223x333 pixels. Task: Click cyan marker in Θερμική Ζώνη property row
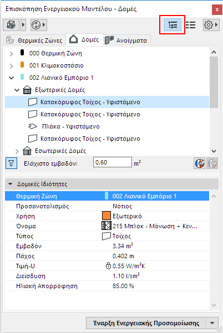click(107, 196)
